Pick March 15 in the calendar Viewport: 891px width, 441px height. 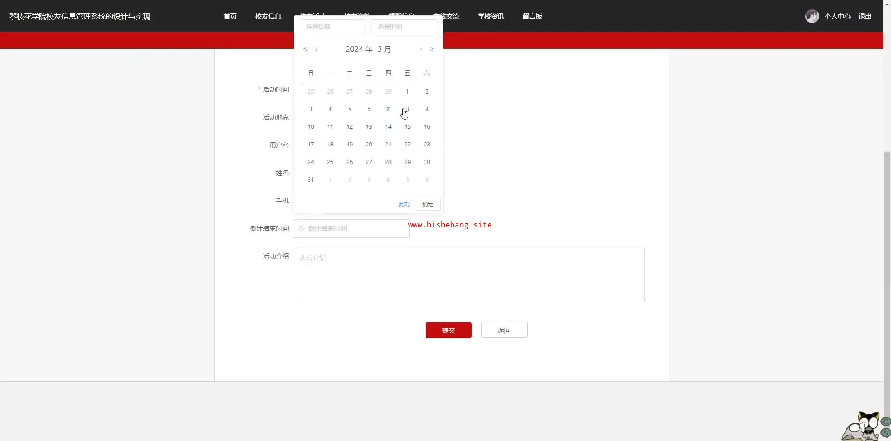407,127
